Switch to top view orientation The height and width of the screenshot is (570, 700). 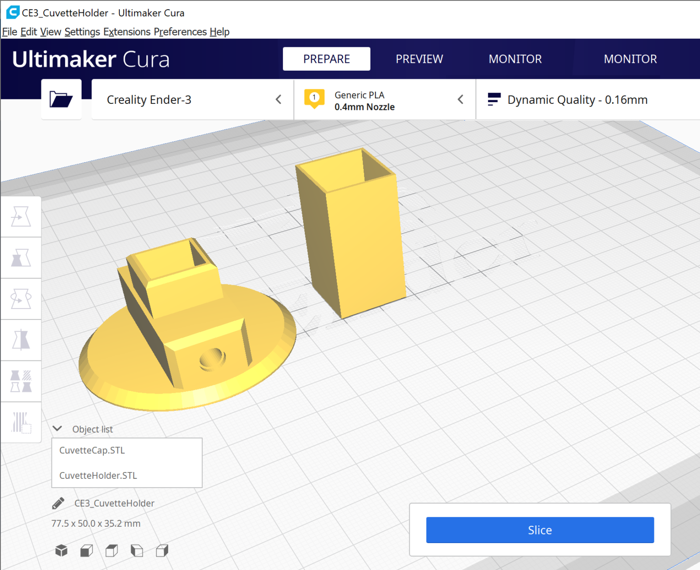(x=111, y=550)
